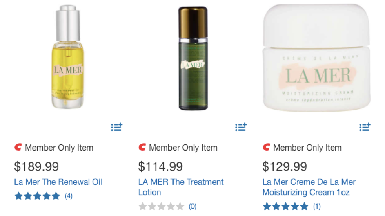Open La Mer The Renewal Oil link
Viewport: 385px width, 216px height.
click(58, 182)
